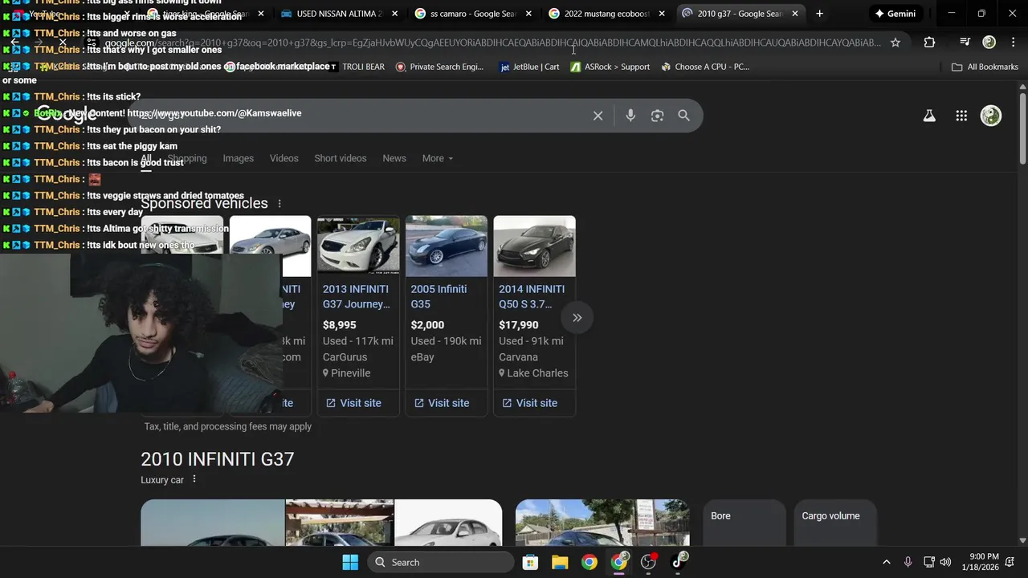Open a new browser tab
The width and height of the screenshot is (1028, 578).
pos(819,14)
